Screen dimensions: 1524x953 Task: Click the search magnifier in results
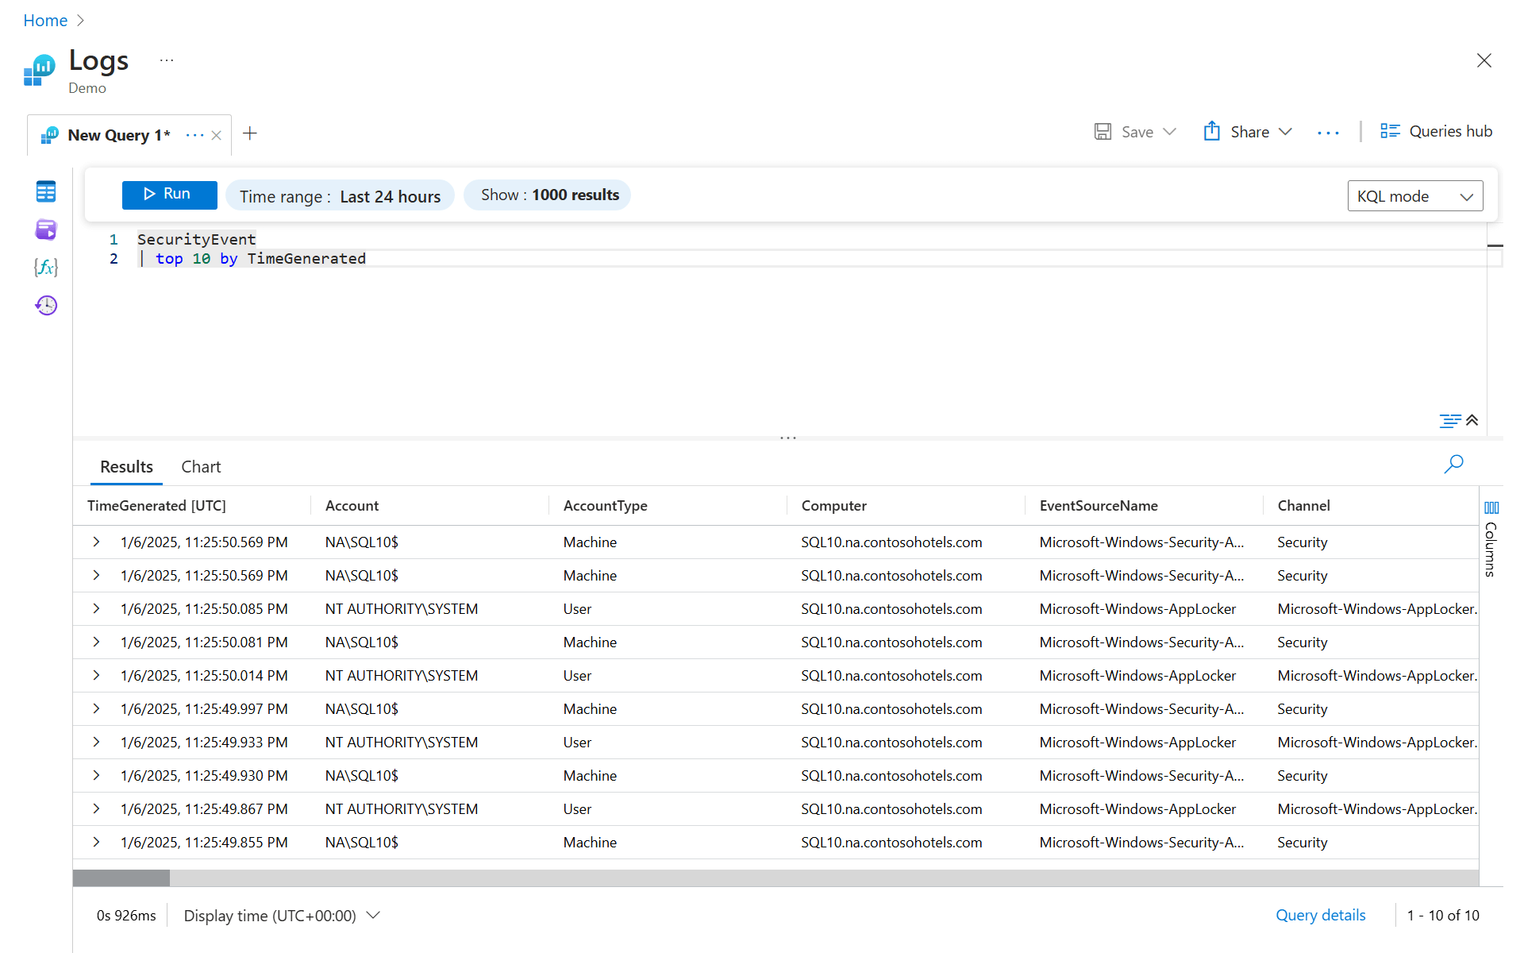click(x=1453, y=464)
